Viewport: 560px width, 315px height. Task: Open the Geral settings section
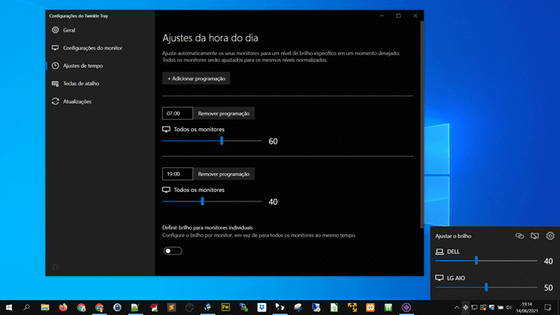point(100,30)
